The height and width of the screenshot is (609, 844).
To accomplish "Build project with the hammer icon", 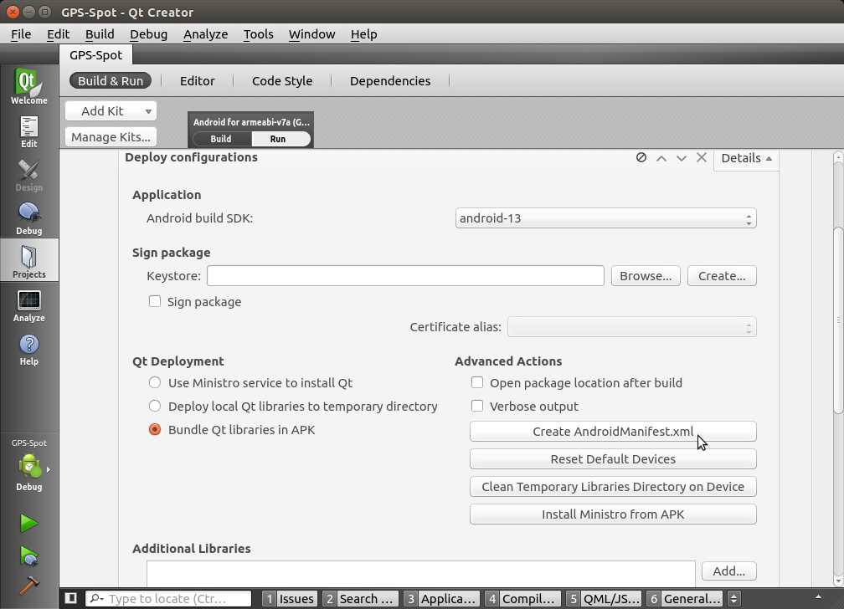I will 29,585.
